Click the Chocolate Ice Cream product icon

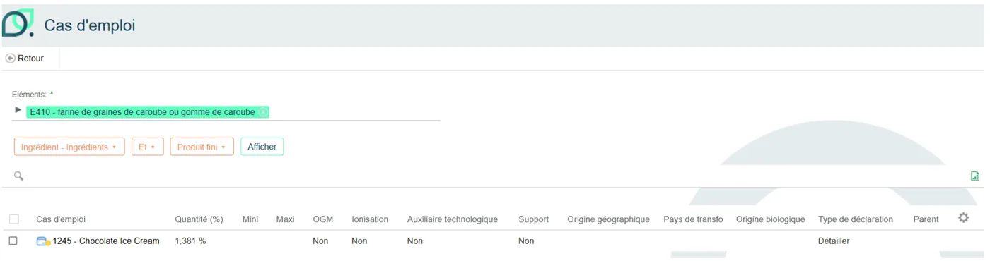click(43, 241)
